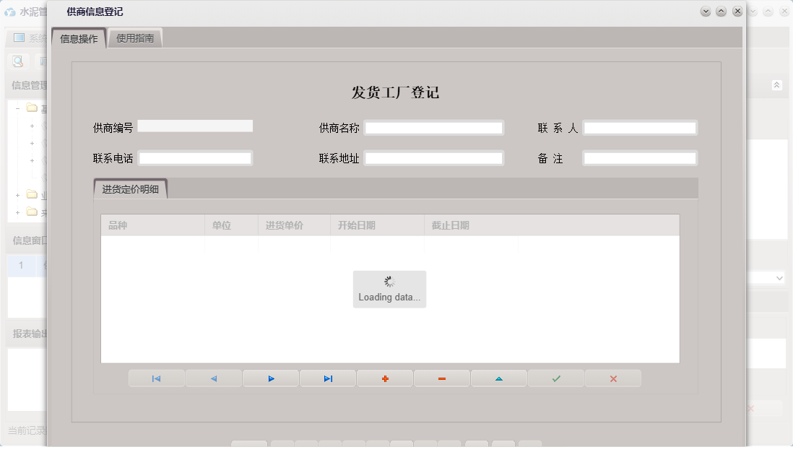Select the first-record navigation icon

(157, 378)
